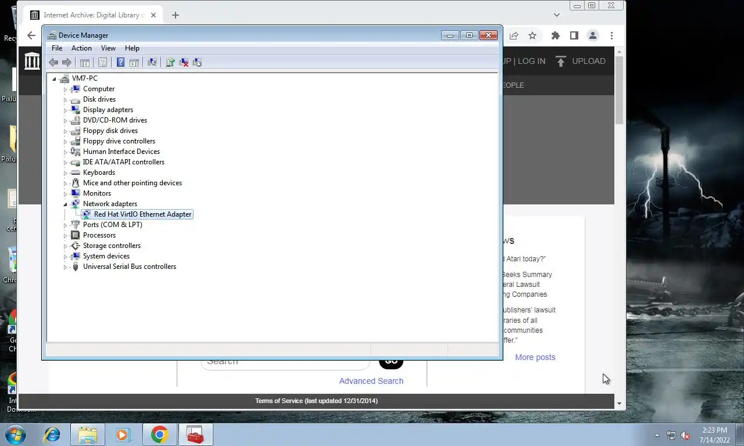
Task: Select the Storage controllers icon
Action: [75, 246]
